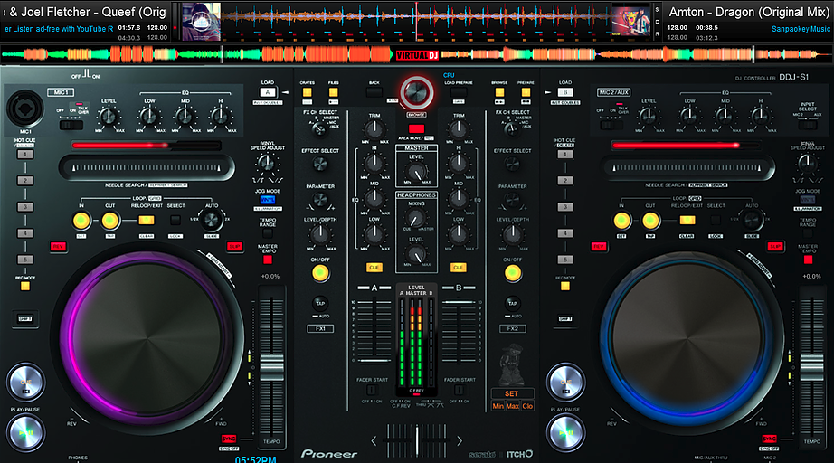Set loop IN point on left deck

pos(81,220)
